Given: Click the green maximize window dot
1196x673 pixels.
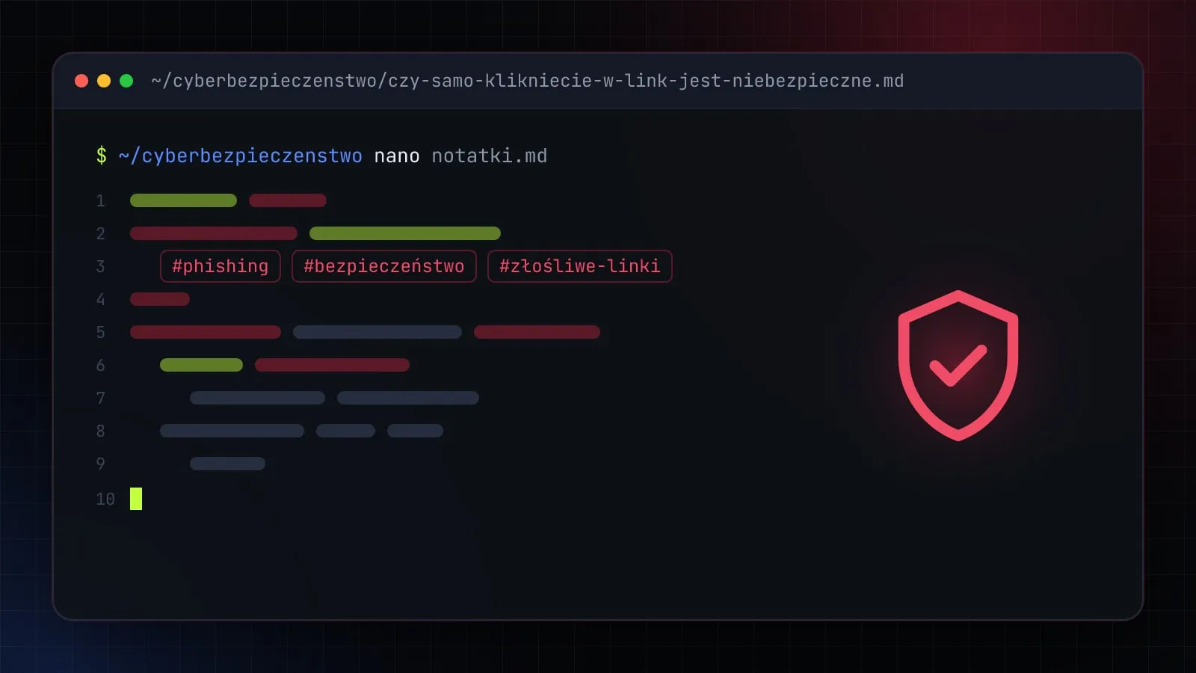Looking at the screenshot, I should 126,81.
